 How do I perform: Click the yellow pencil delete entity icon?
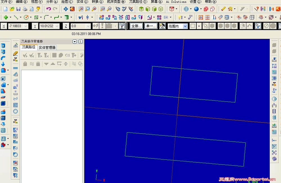(x=223, y=9)
